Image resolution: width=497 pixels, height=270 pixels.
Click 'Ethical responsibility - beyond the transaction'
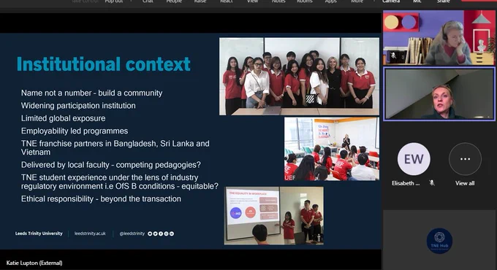point(101,198)
